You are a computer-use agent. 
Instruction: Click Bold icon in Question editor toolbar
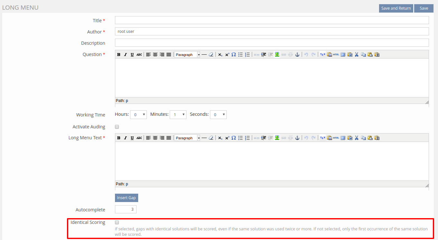click(119, 55)
